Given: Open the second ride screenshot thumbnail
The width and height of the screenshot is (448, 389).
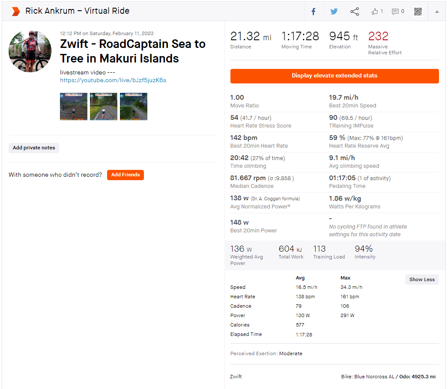Looking at the screenshot, I should (104, 107).
